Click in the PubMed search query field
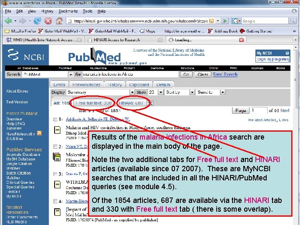Image resolution: width=300 pixels, height=225 pixels. tap(130, 74)
